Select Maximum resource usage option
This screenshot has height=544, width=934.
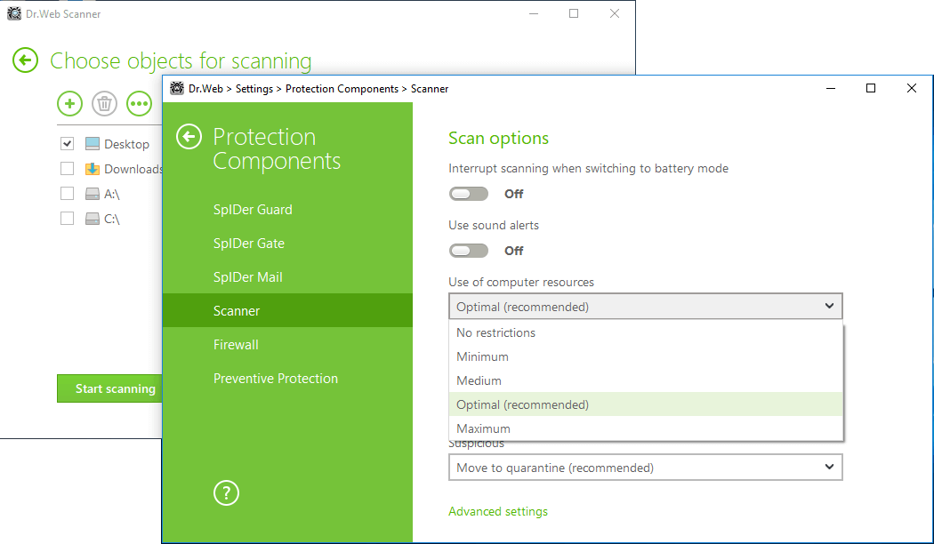tap(646, 428)
